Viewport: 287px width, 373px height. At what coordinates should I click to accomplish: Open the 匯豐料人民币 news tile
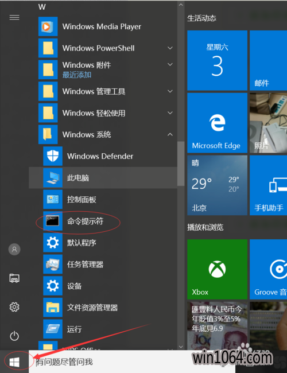tap(218, 326)
